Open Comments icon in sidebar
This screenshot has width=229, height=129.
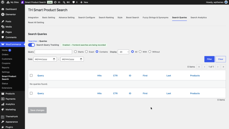[x=3, y=37]
